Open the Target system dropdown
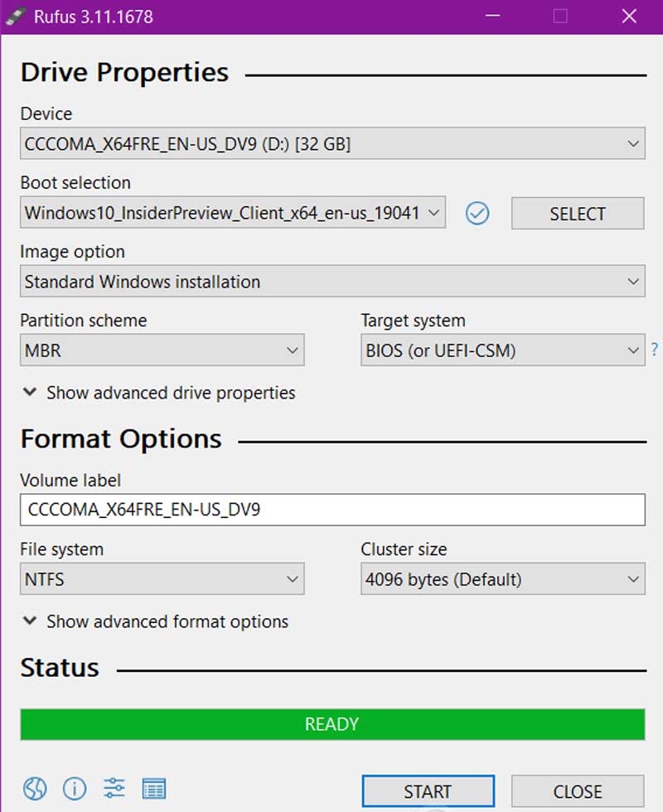This screenshot has height=812, width=663. click(x=502, y=350)
